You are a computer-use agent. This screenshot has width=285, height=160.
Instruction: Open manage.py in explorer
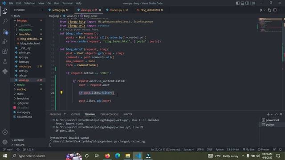tap(24, 112)
